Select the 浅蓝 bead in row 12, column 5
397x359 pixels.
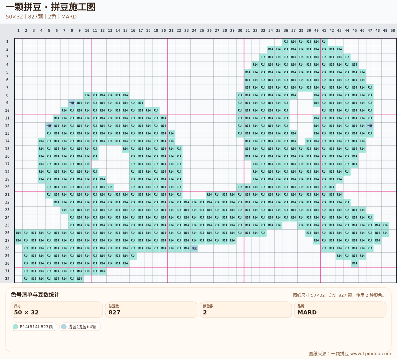coord(49,126)
